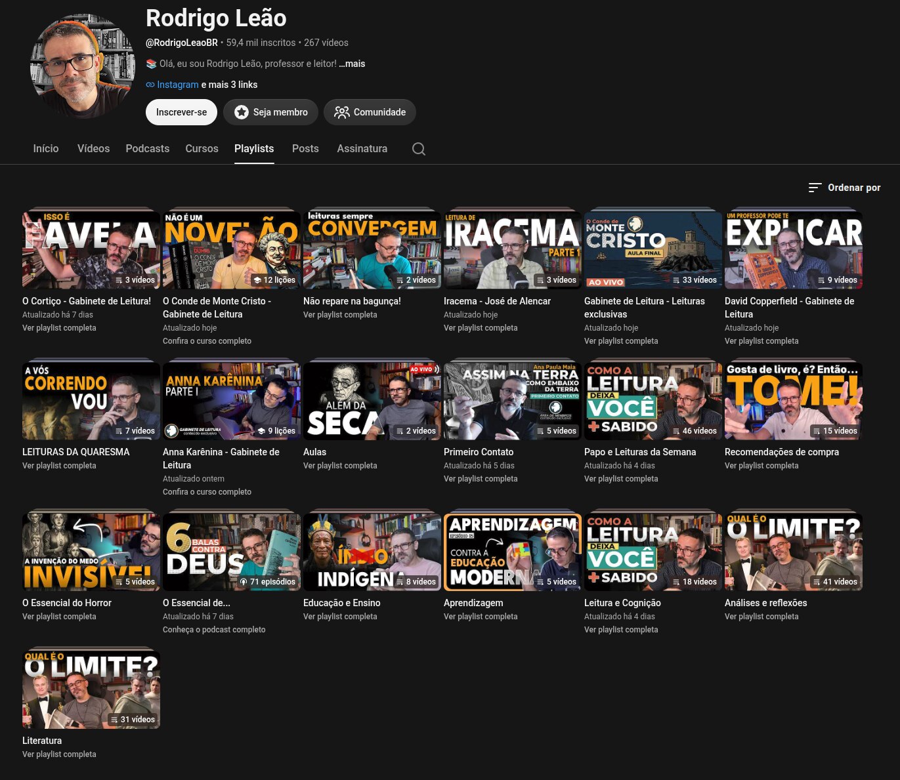
Task: Click the Rodrigo Leão channel avatar
Action: pyautogui.click(x=83, y=67)
